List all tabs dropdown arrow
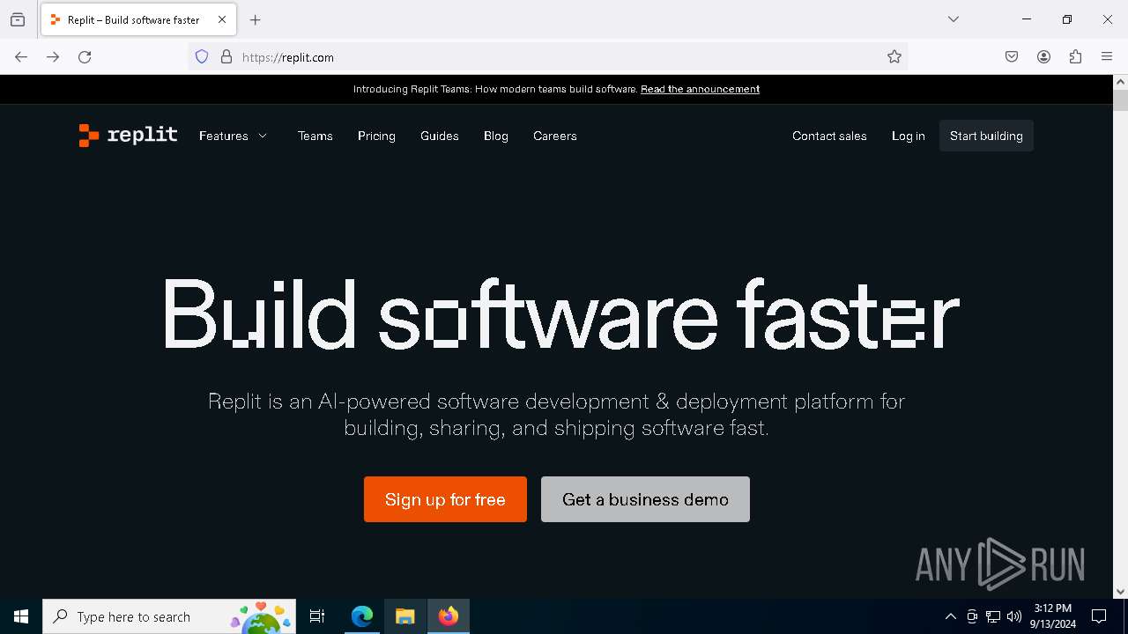The height and width of the screenshot is (634, 1128). [x=954, y=19]
